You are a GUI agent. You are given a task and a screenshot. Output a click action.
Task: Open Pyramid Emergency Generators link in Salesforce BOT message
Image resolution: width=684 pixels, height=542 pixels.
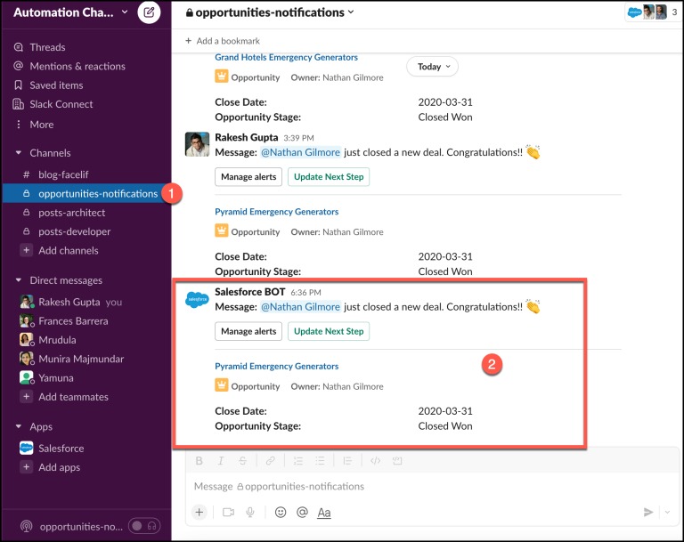pos(277,366)
